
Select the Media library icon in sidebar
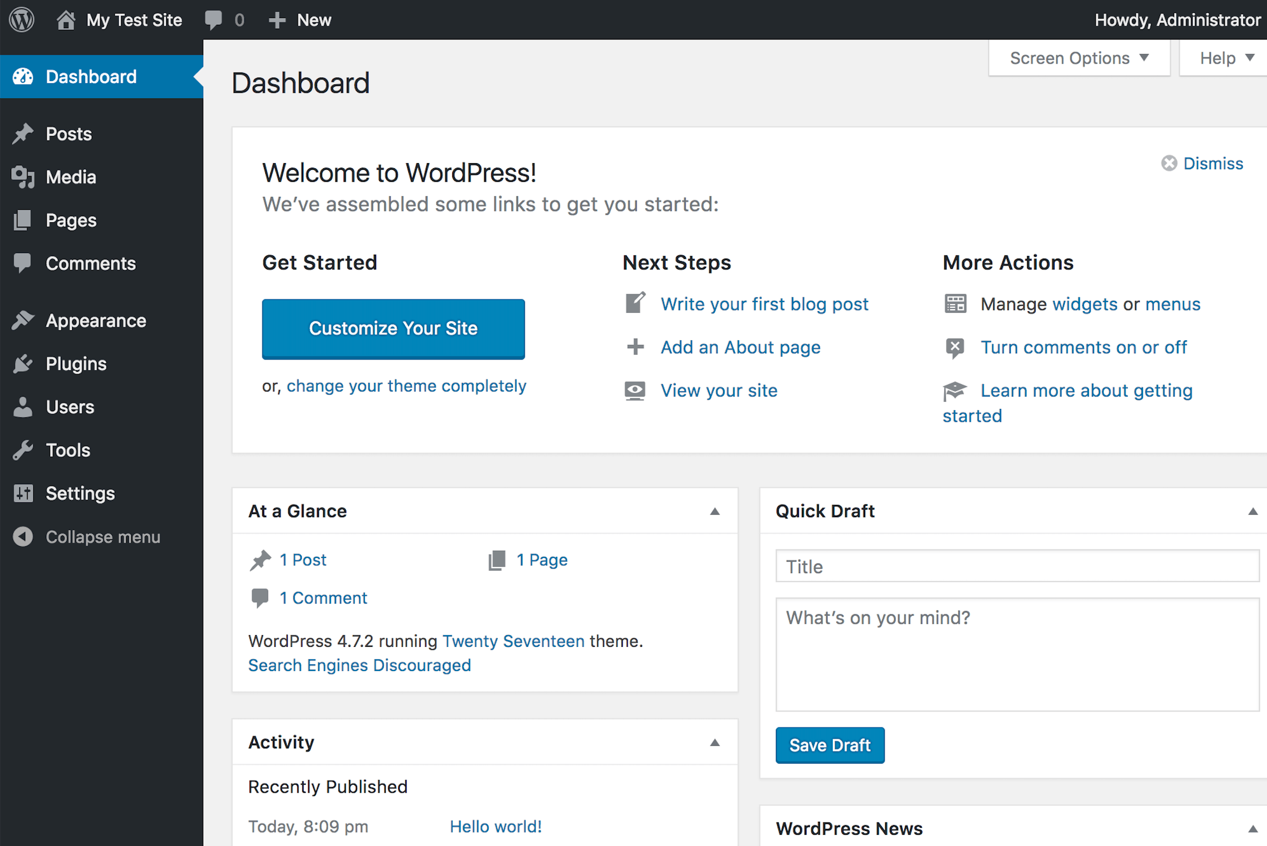(x=23, y=177)
